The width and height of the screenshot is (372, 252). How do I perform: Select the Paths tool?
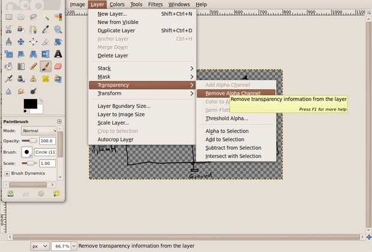click(33, 29)
